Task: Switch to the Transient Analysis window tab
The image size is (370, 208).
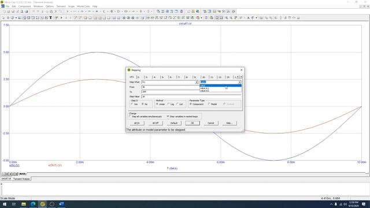Action: [x=21, y=179]
